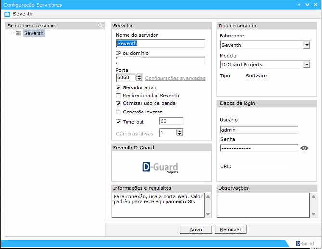Open the Fabricante dropdown
The height and width of the screenshot is (249, 322).
(307, 45)
